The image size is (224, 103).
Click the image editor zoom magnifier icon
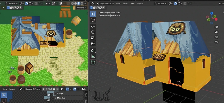[x=49, y=95]
